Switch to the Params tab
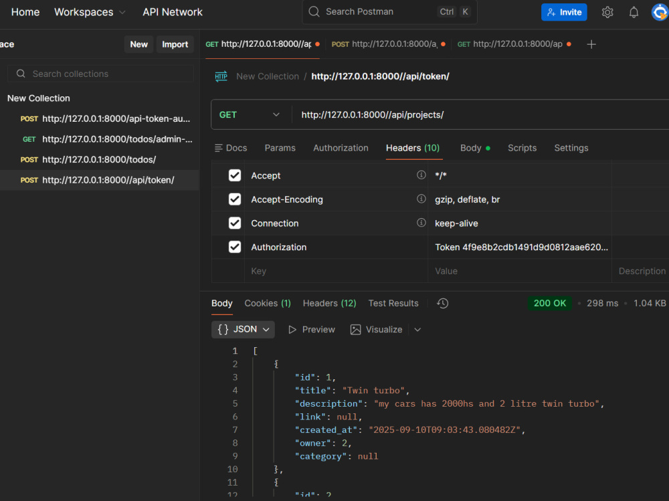Screen dimensions: 669x501 pyautogui.click(x=280, y=148)
